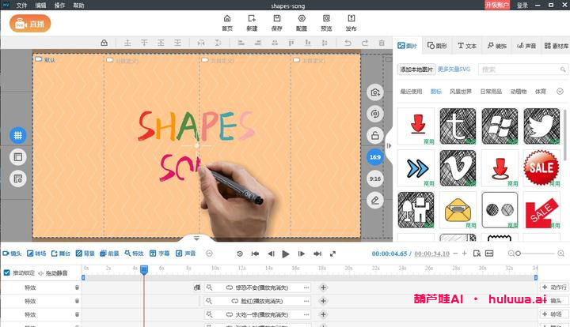Open the 文件 menu
The image size is (570, 327).
coord(21,5)
